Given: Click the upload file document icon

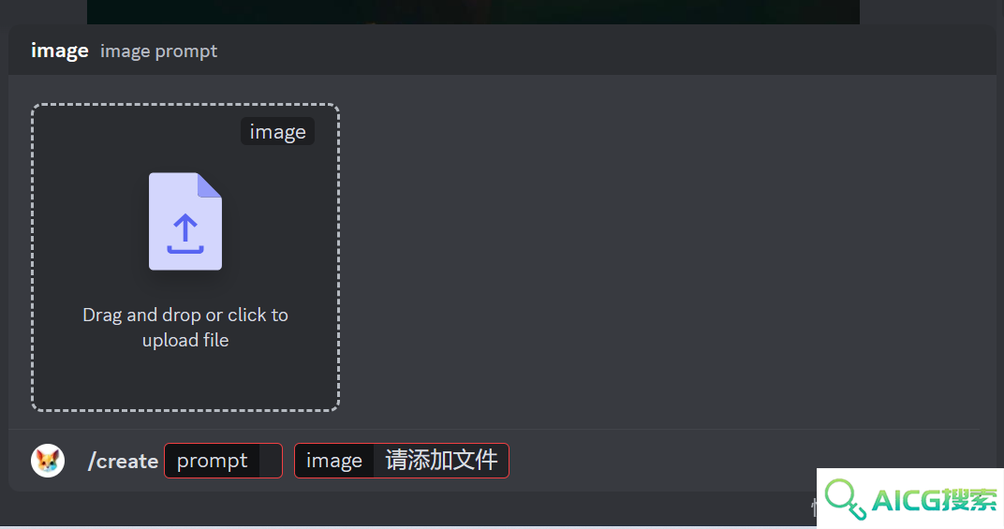Looking at the screenshot, I should pos(185,221).
